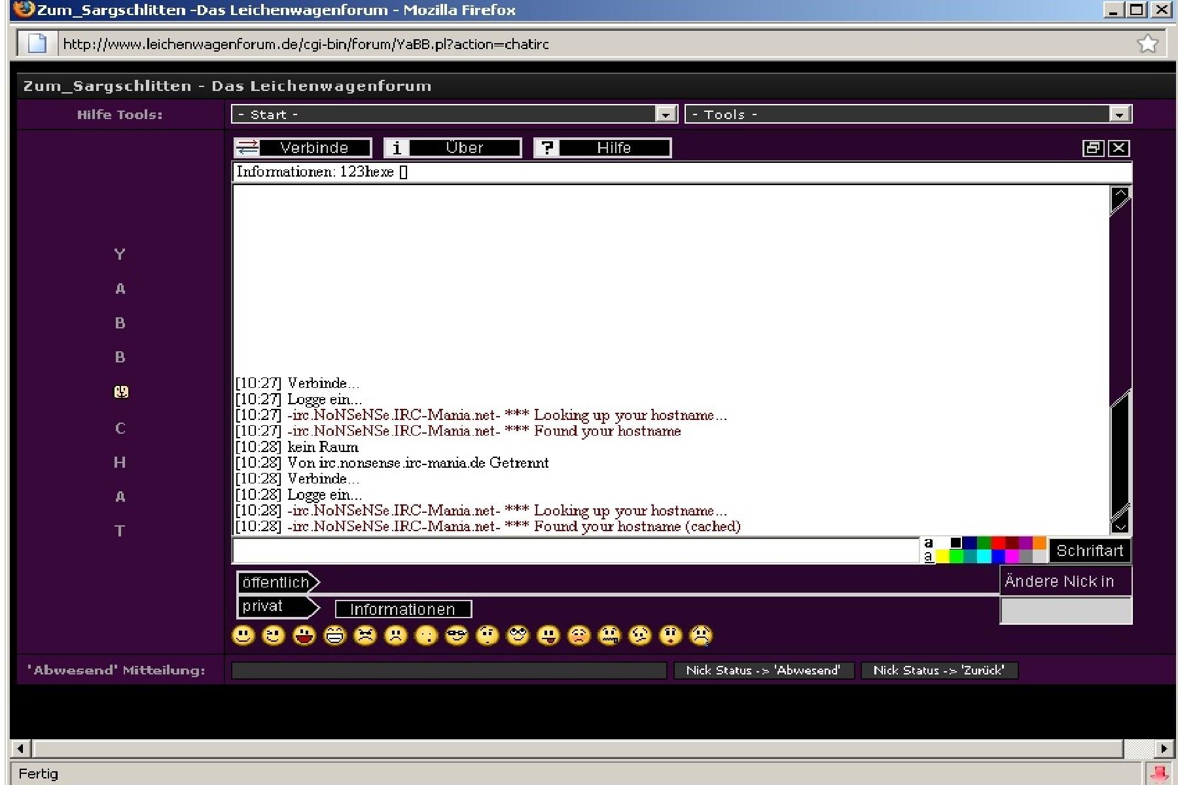
Task: Insert the blushing embarrassed emoticon
Action: click(579, 635)
